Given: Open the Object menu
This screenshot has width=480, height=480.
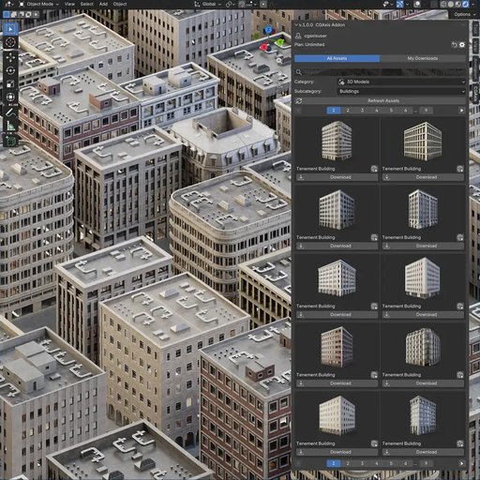Looking at the screenshot, I should (x=120, y=4).
